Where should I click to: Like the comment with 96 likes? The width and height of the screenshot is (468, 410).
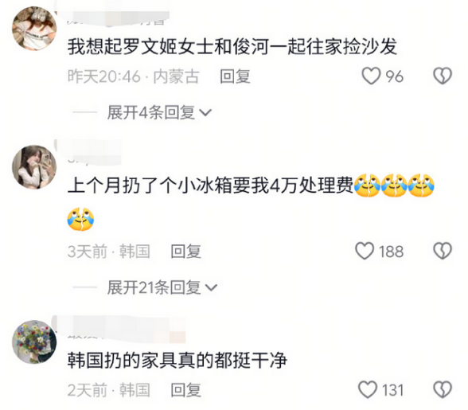(x=371, y=76)
